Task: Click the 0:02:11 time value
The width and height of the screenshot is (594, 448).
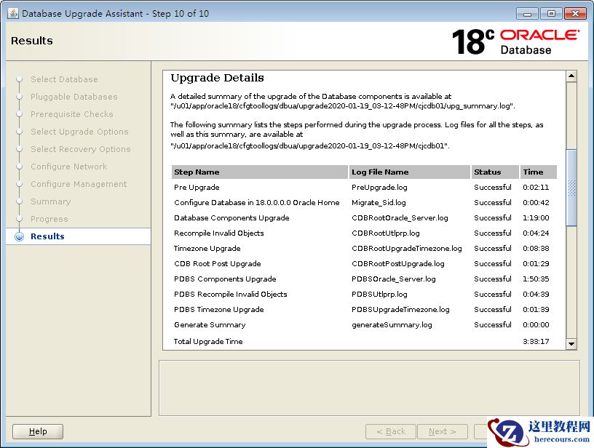Action: pos(536,188)
